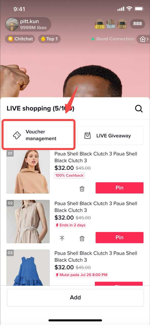Tap the Chitchat tag
The image size is (150, 325).
click(20, 39)
